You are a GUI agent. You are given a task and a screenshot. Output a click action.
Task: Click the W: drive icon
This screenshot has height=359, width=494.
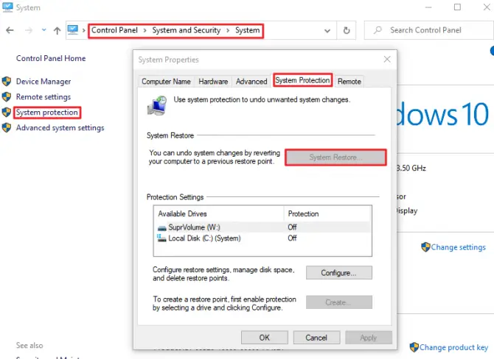(x=162, y=228)
